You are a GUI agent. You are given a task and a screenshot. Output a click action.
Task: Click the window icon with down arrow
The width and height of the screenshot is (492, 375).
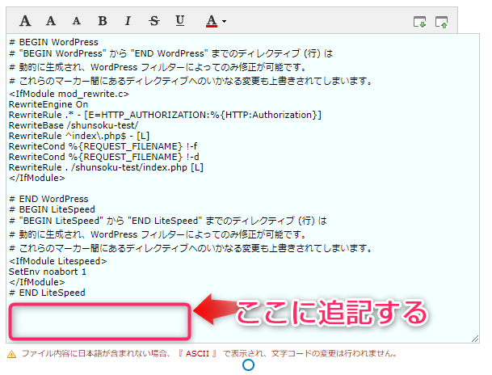point(419,22)
